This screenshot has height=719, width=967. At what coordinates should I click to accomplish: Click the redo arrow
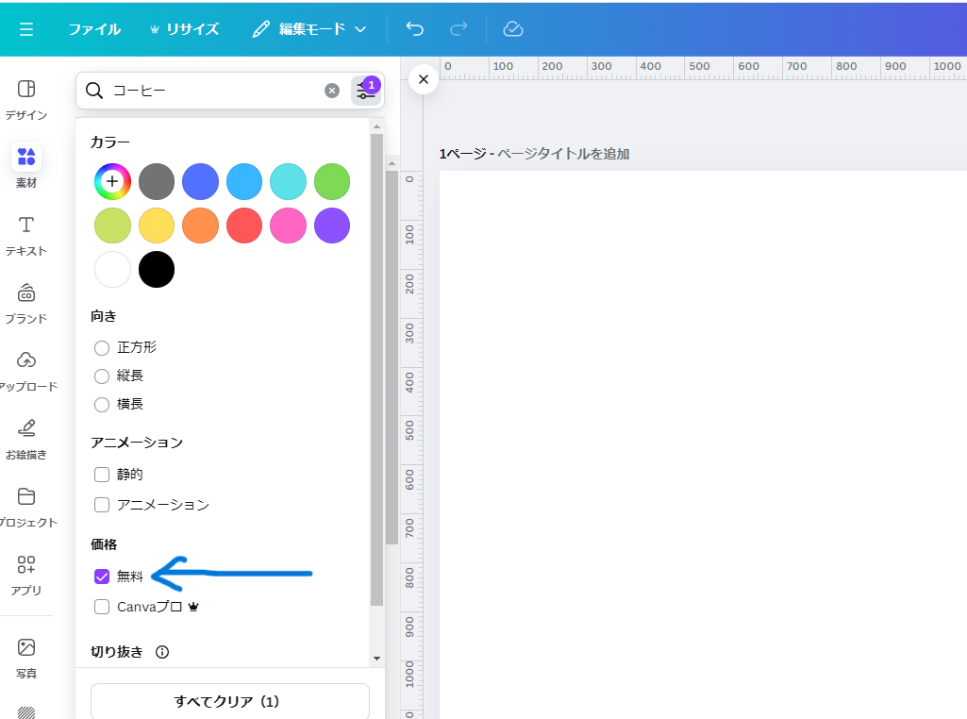(x=458, y=29)
